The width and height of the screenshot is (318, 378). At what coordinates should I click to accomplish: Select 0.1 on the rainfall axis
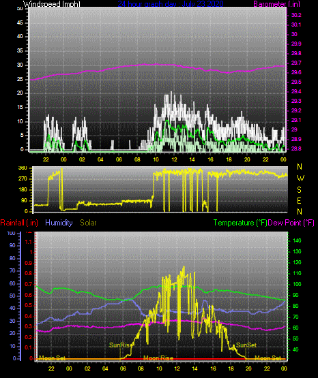pyautogui.click(x=29, y=347)
